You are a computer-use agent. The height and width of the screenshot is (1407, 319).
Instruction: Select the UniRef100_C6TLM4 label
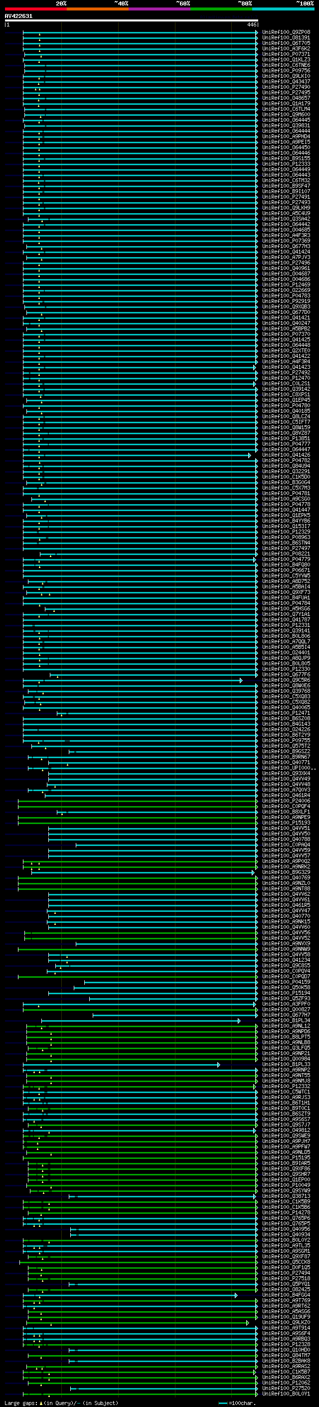tap(286, 109)
